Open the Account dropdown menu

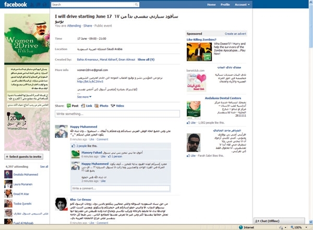(x=241, y=4)
